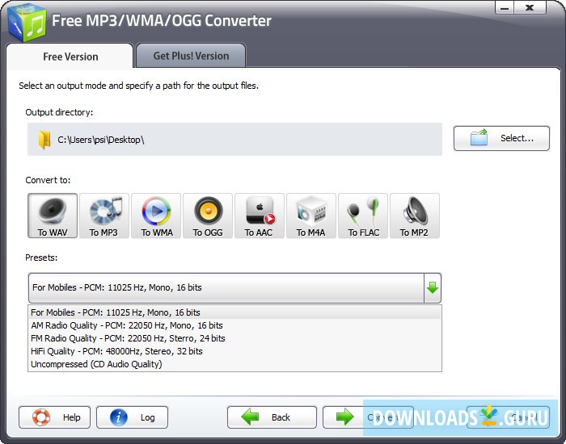The image size is (566, 444).
Task: Choose the To OGG format icon
Action: click(208, 216)
